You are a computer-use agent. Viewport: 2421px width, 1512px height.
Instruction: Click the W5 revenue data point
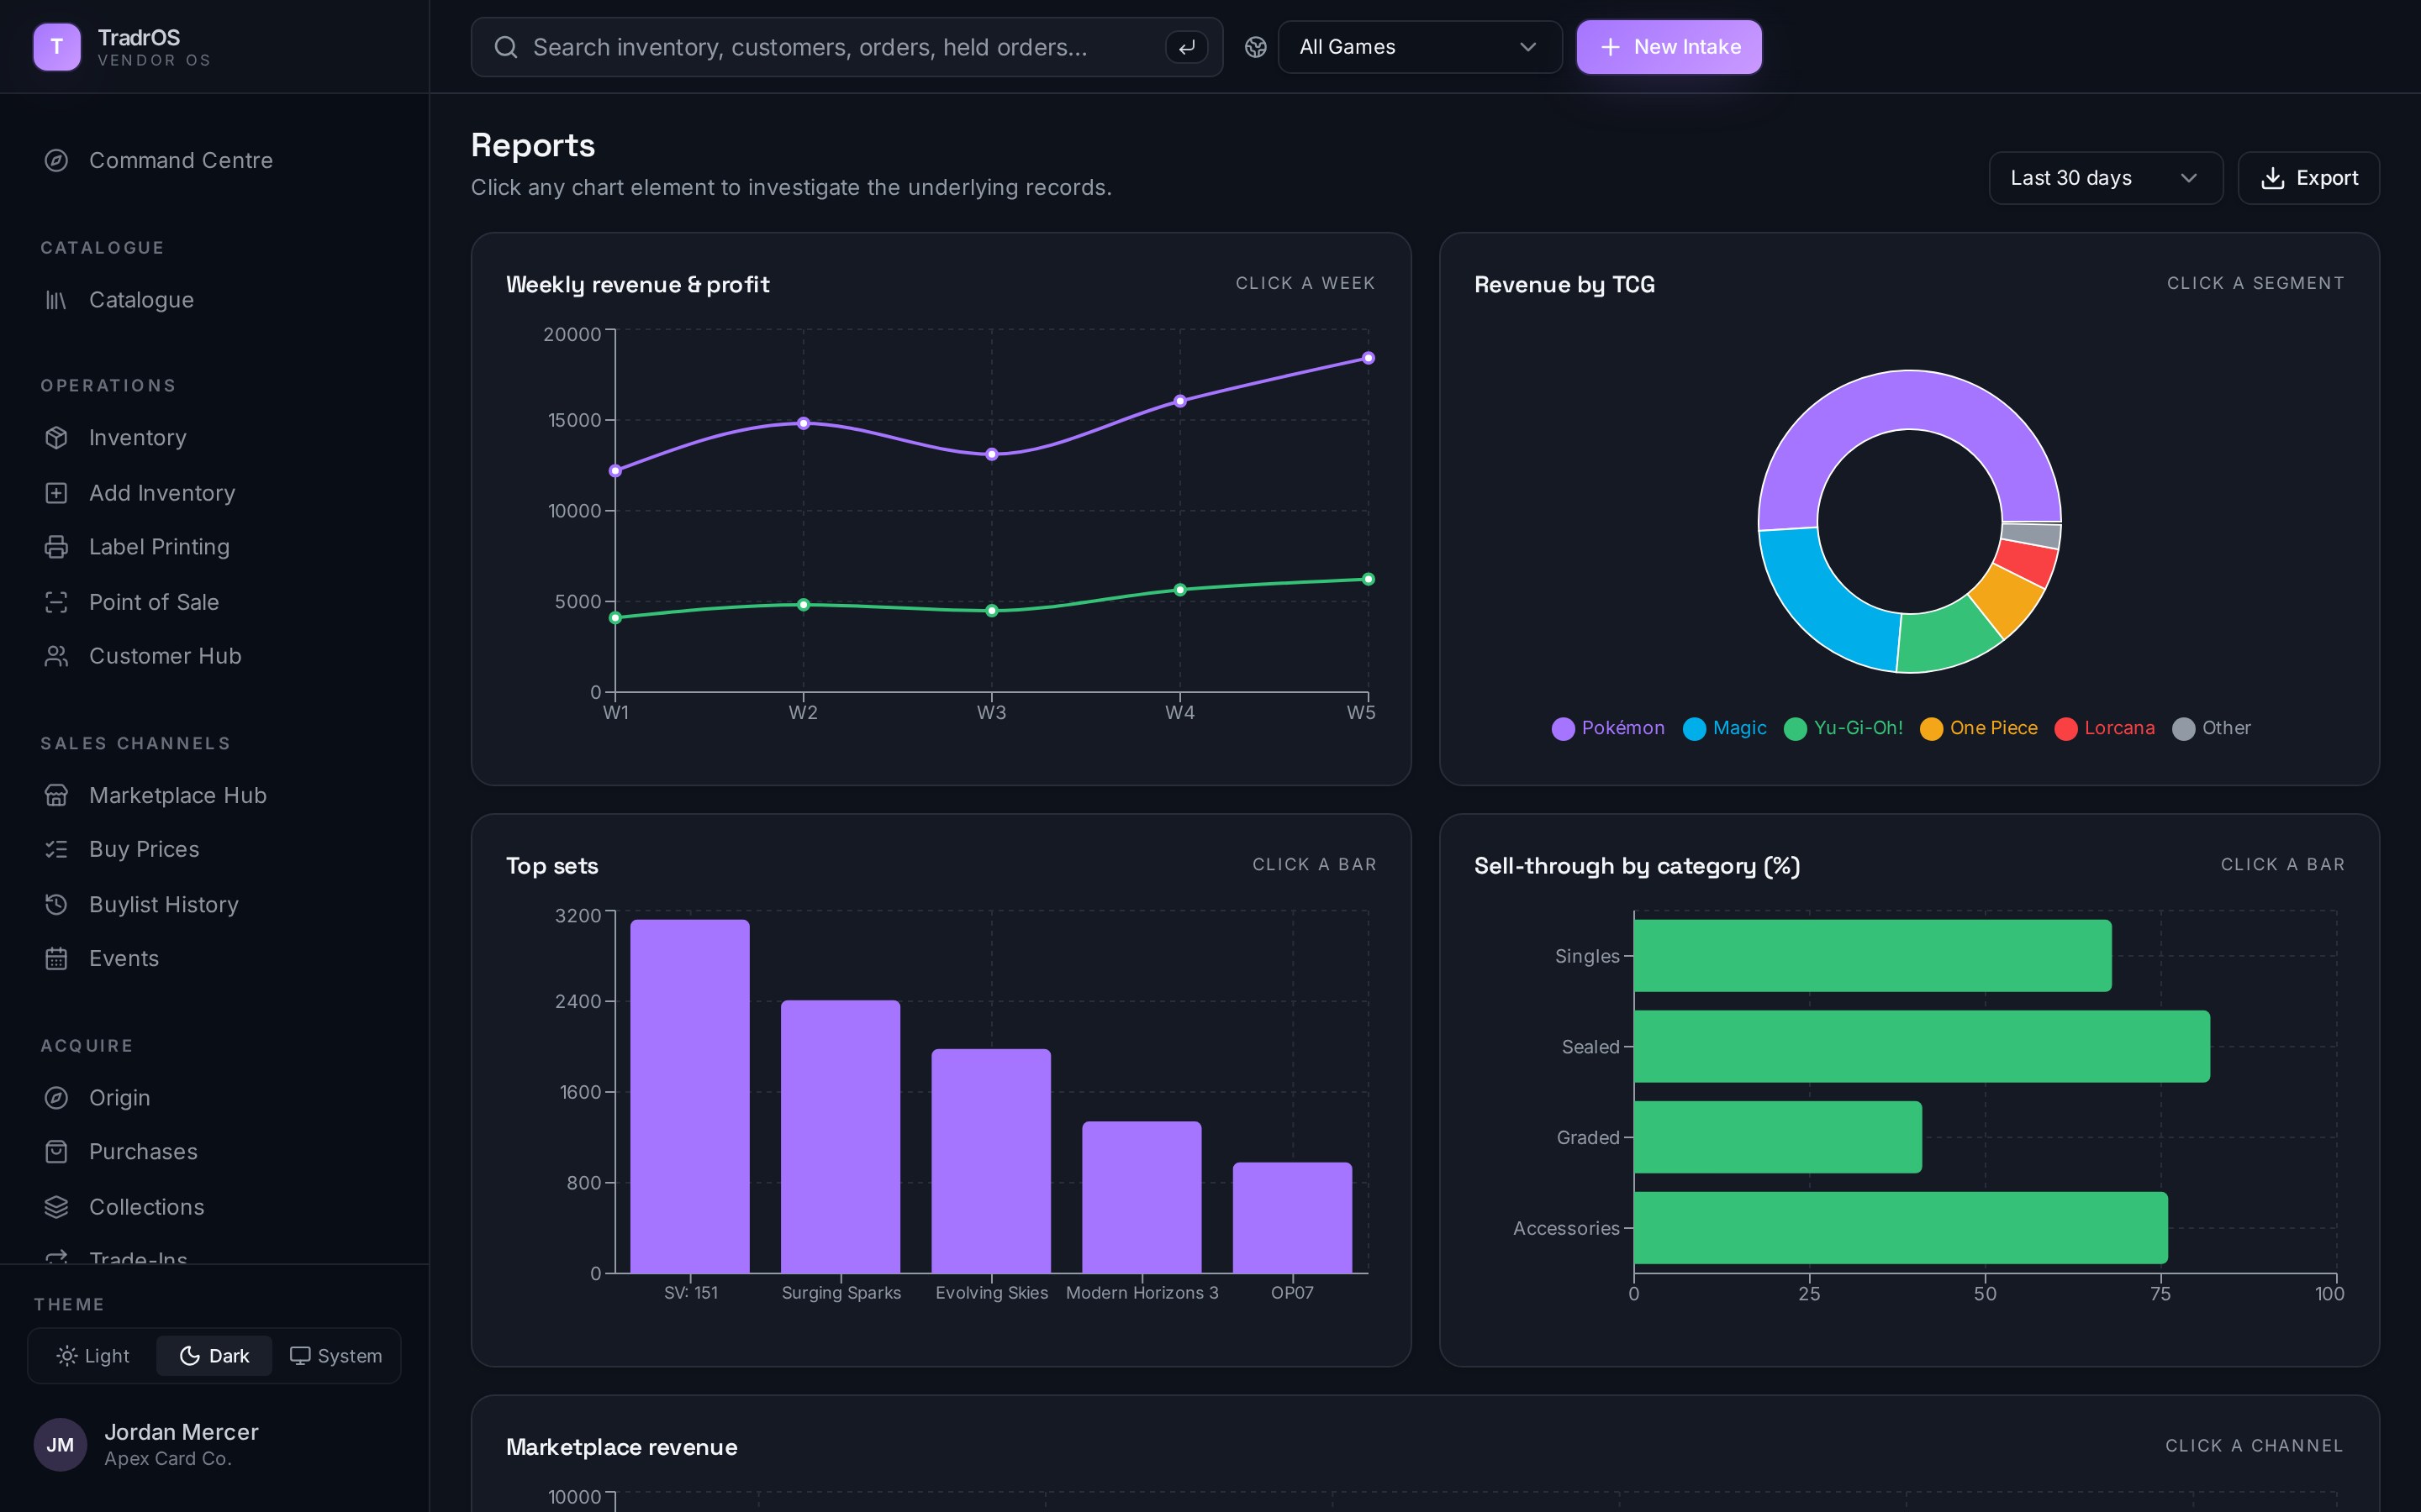1369,358
